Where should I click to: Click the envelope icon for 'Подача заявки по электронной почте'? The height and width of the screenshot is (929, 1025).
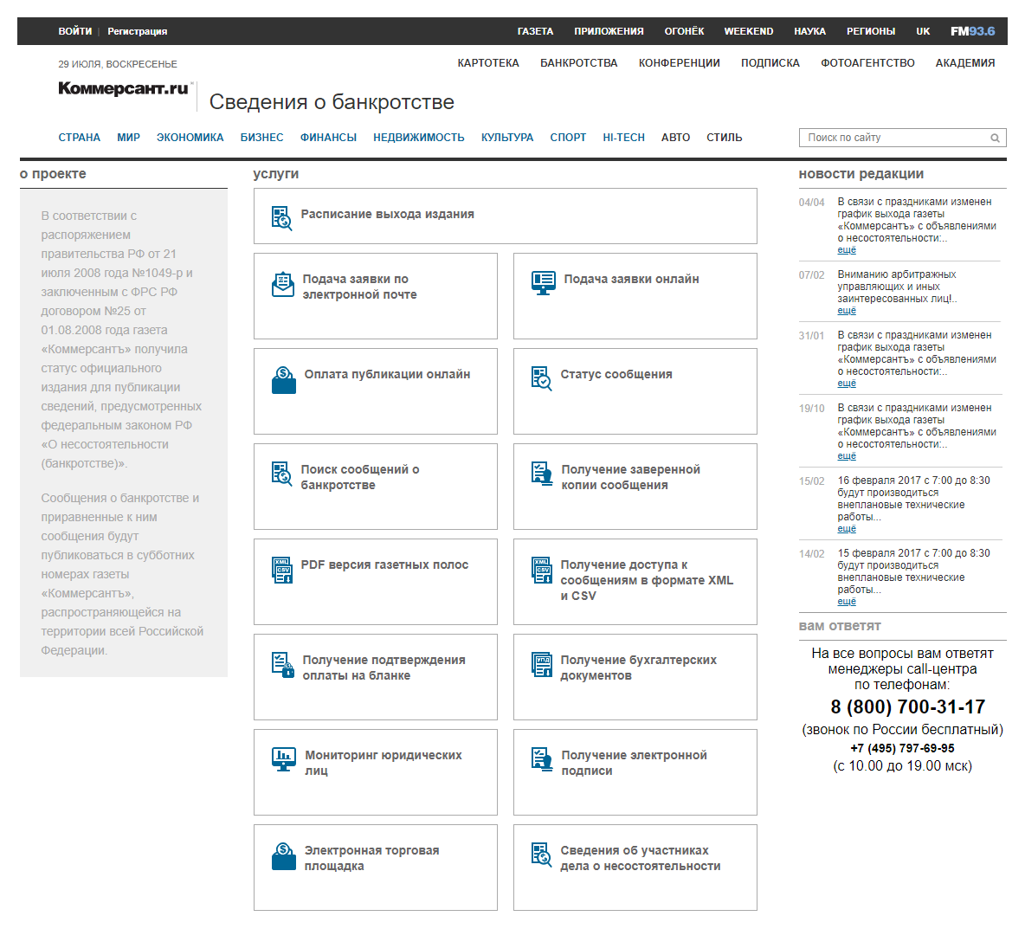283,284
